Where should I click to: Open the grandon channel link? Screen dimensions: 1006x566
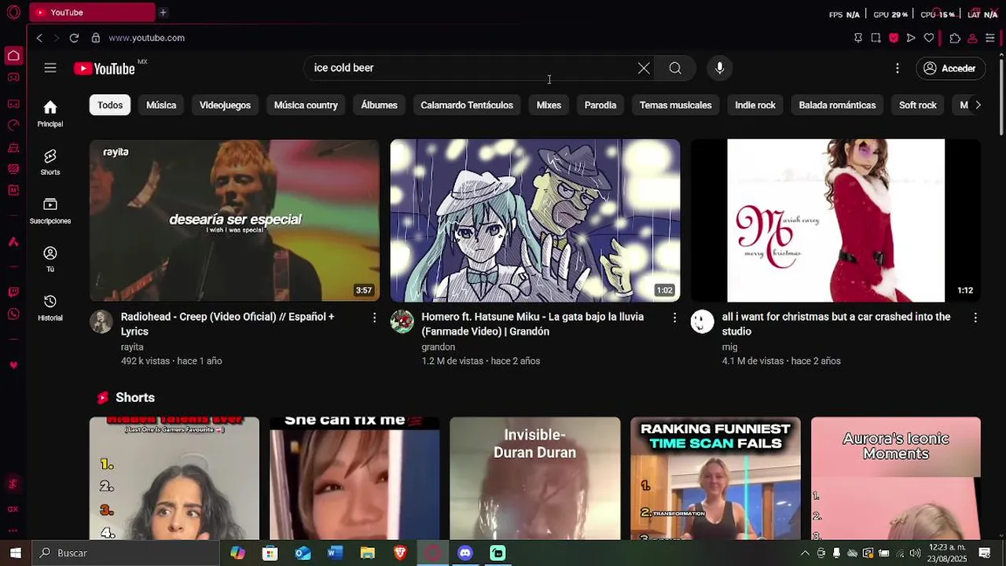[438, 347]
